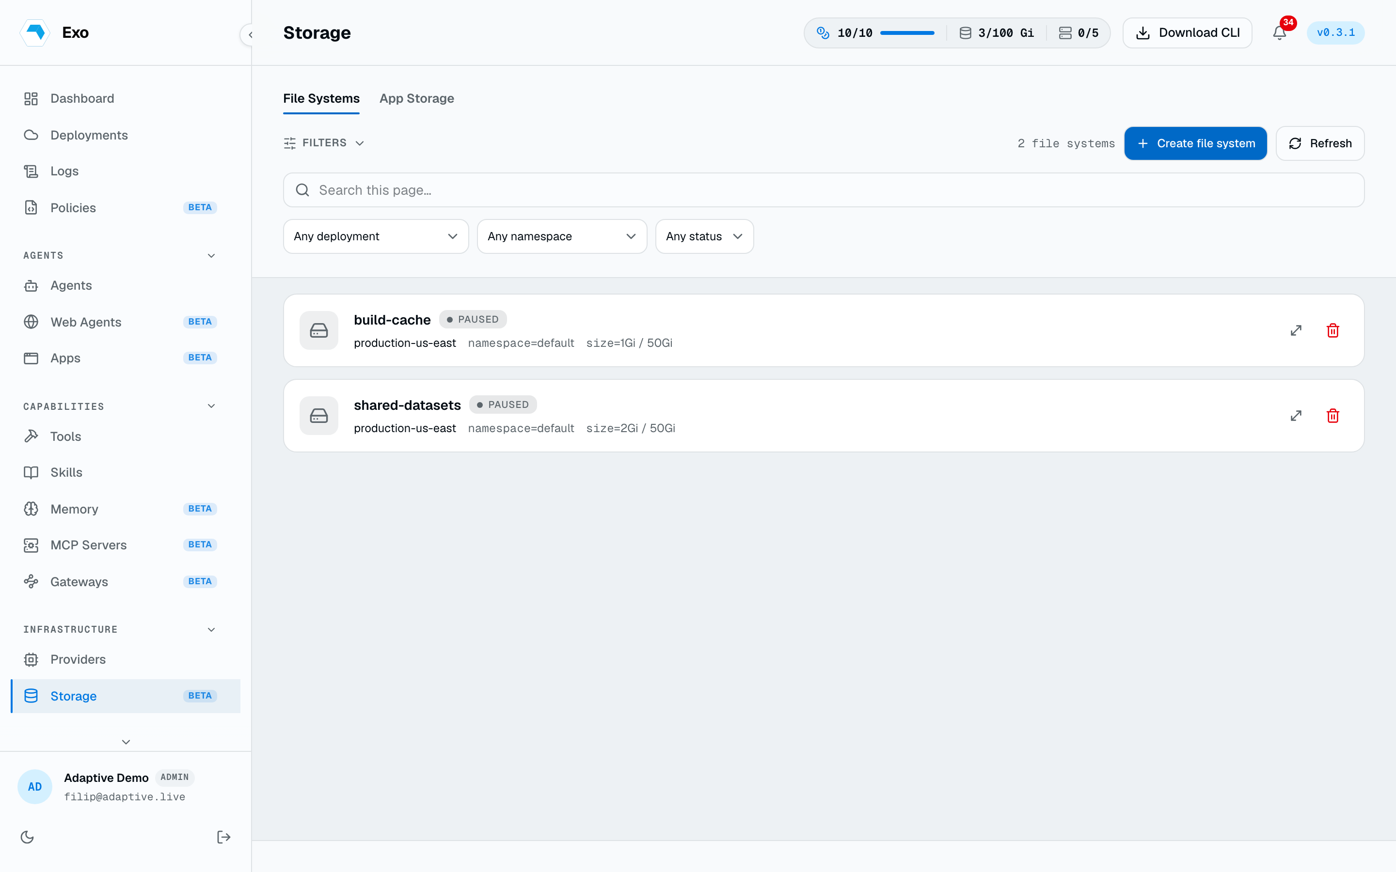
Task: Click the shared-datasets name
Action: tap(407, 405)
